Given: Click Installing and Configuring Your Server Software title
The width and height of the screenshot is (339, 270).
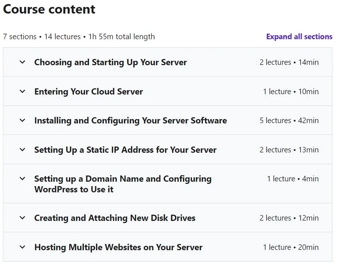Looking at the screenshot, I should click(x=131, y=121).
